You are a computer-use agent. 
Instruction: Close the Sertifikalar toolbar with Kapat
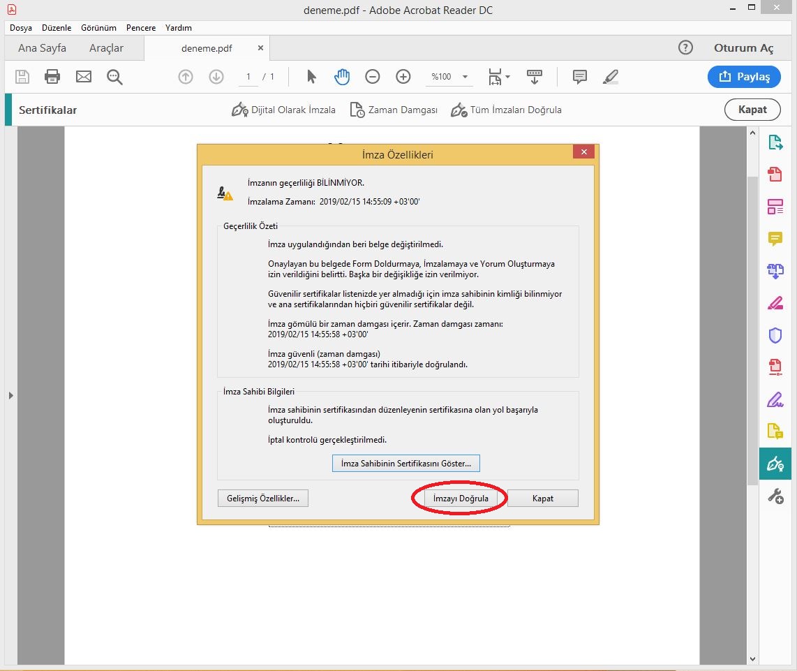tap(752, 110)
